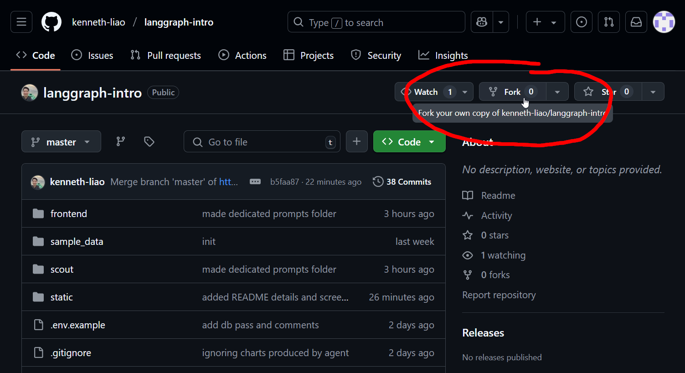Click the search bar in header
This screenshot has width=685, height=373.
click(376, 22)
